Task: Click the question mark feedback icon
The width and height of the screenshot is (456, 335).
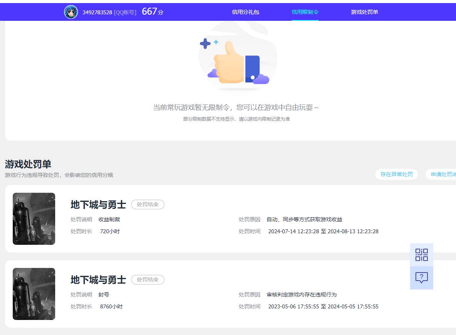Action: point(422,277)
